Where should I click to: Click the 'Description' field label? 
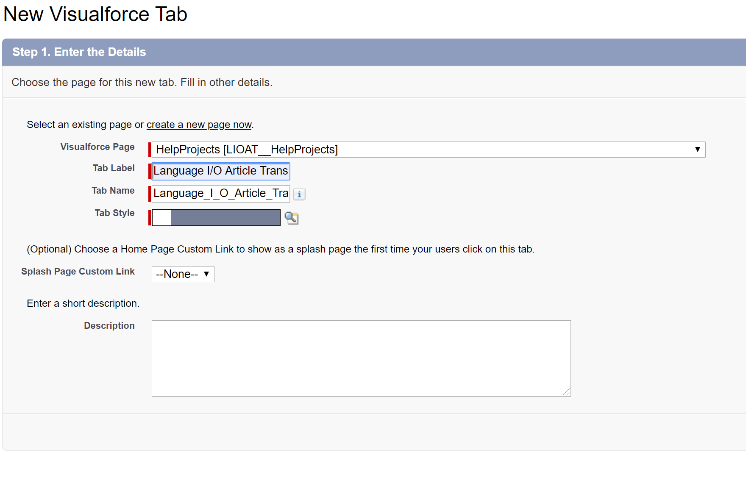(109, 326)
